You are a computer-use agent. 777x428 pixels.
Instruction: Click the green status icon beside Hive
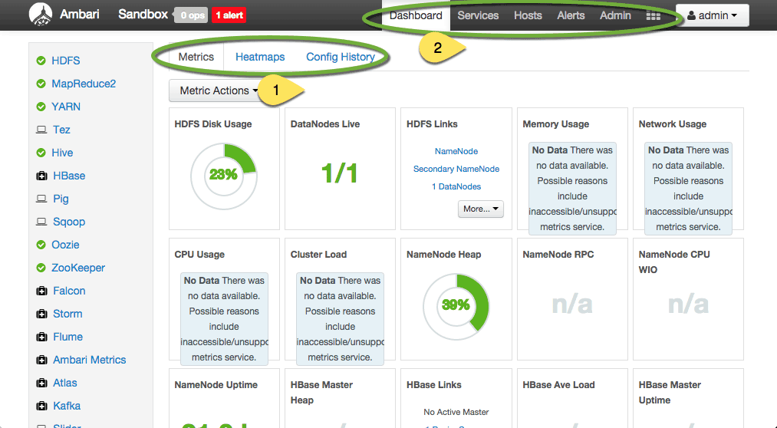(x=41, y=153)
